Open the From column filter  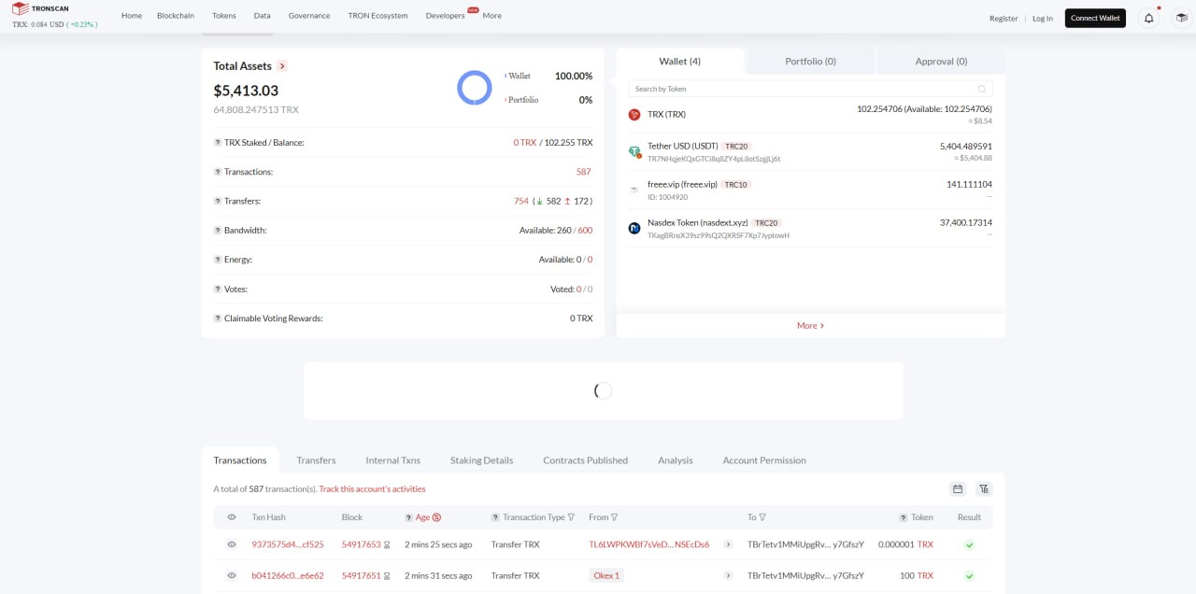615,517
